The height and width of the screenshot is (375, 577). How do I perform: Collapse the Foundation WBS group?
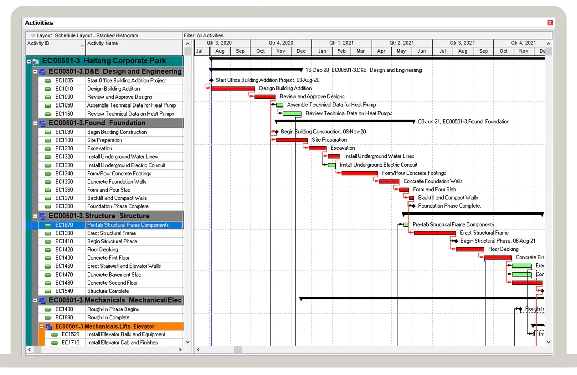(35, 123)
